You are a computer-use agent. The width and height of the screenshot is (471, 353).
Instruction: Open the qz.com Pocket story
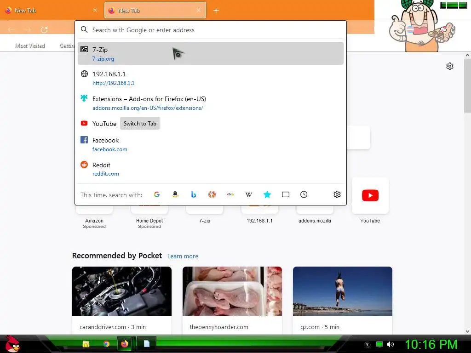tap(343, 300)
